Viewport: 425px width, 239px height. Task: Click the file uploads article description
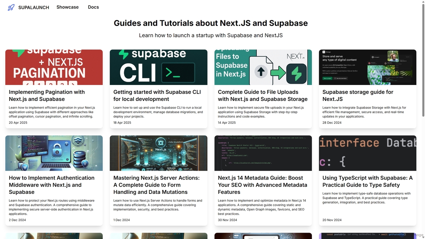point(261,112)
